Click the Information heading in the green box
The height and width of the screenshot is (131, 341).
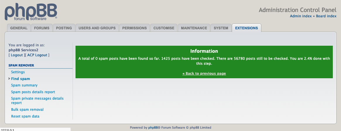click(x=204, y=51)
